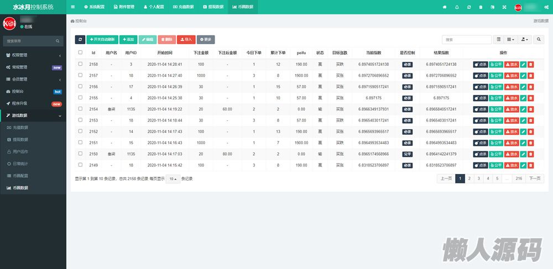Open notifications via the bell icon

(x=457, y=7)
